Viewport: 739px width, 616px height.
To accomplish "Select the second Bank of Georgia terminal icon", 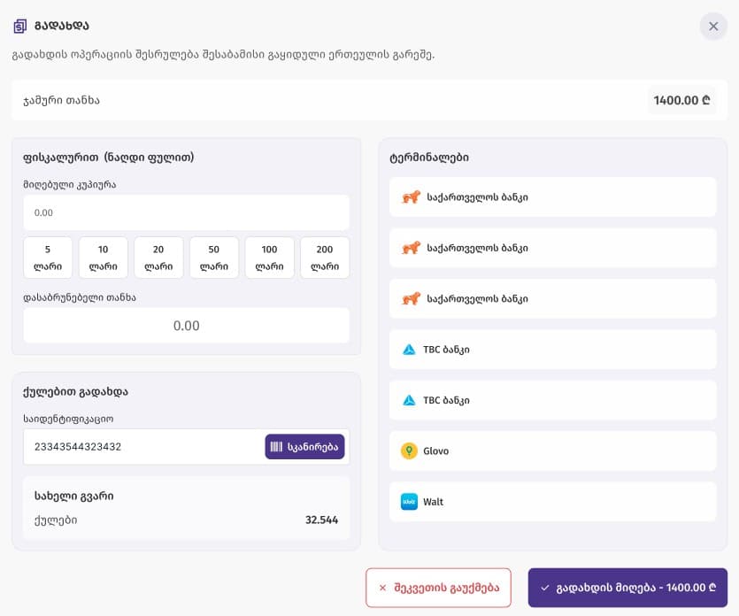I will (x=407, y=248).
